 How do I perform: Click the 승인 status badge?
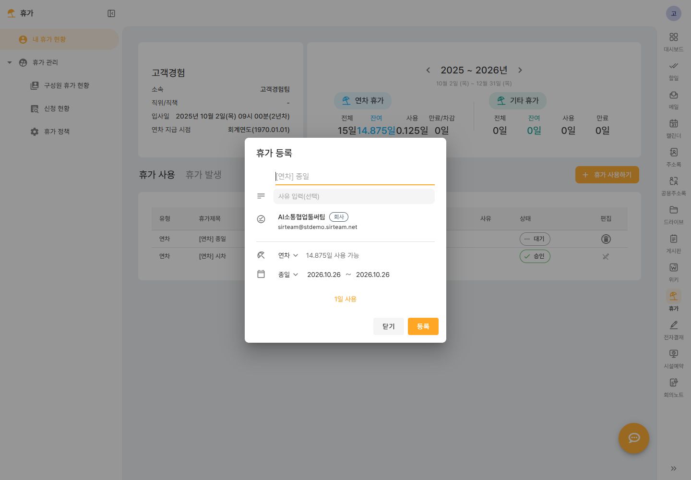point(535,256)
